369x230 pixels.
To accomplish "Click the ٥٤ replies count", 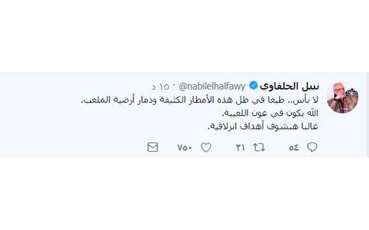I will pyautogui.click(x=294, y=148).
